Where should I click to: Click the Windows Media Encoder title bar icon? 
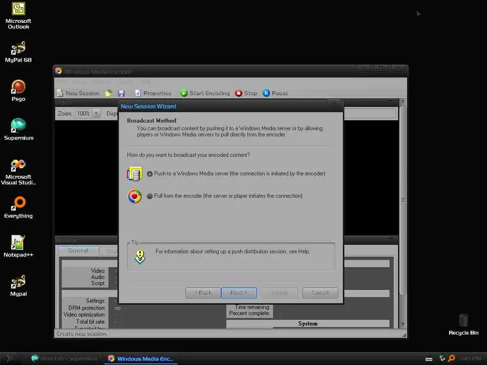pos(58,71)
